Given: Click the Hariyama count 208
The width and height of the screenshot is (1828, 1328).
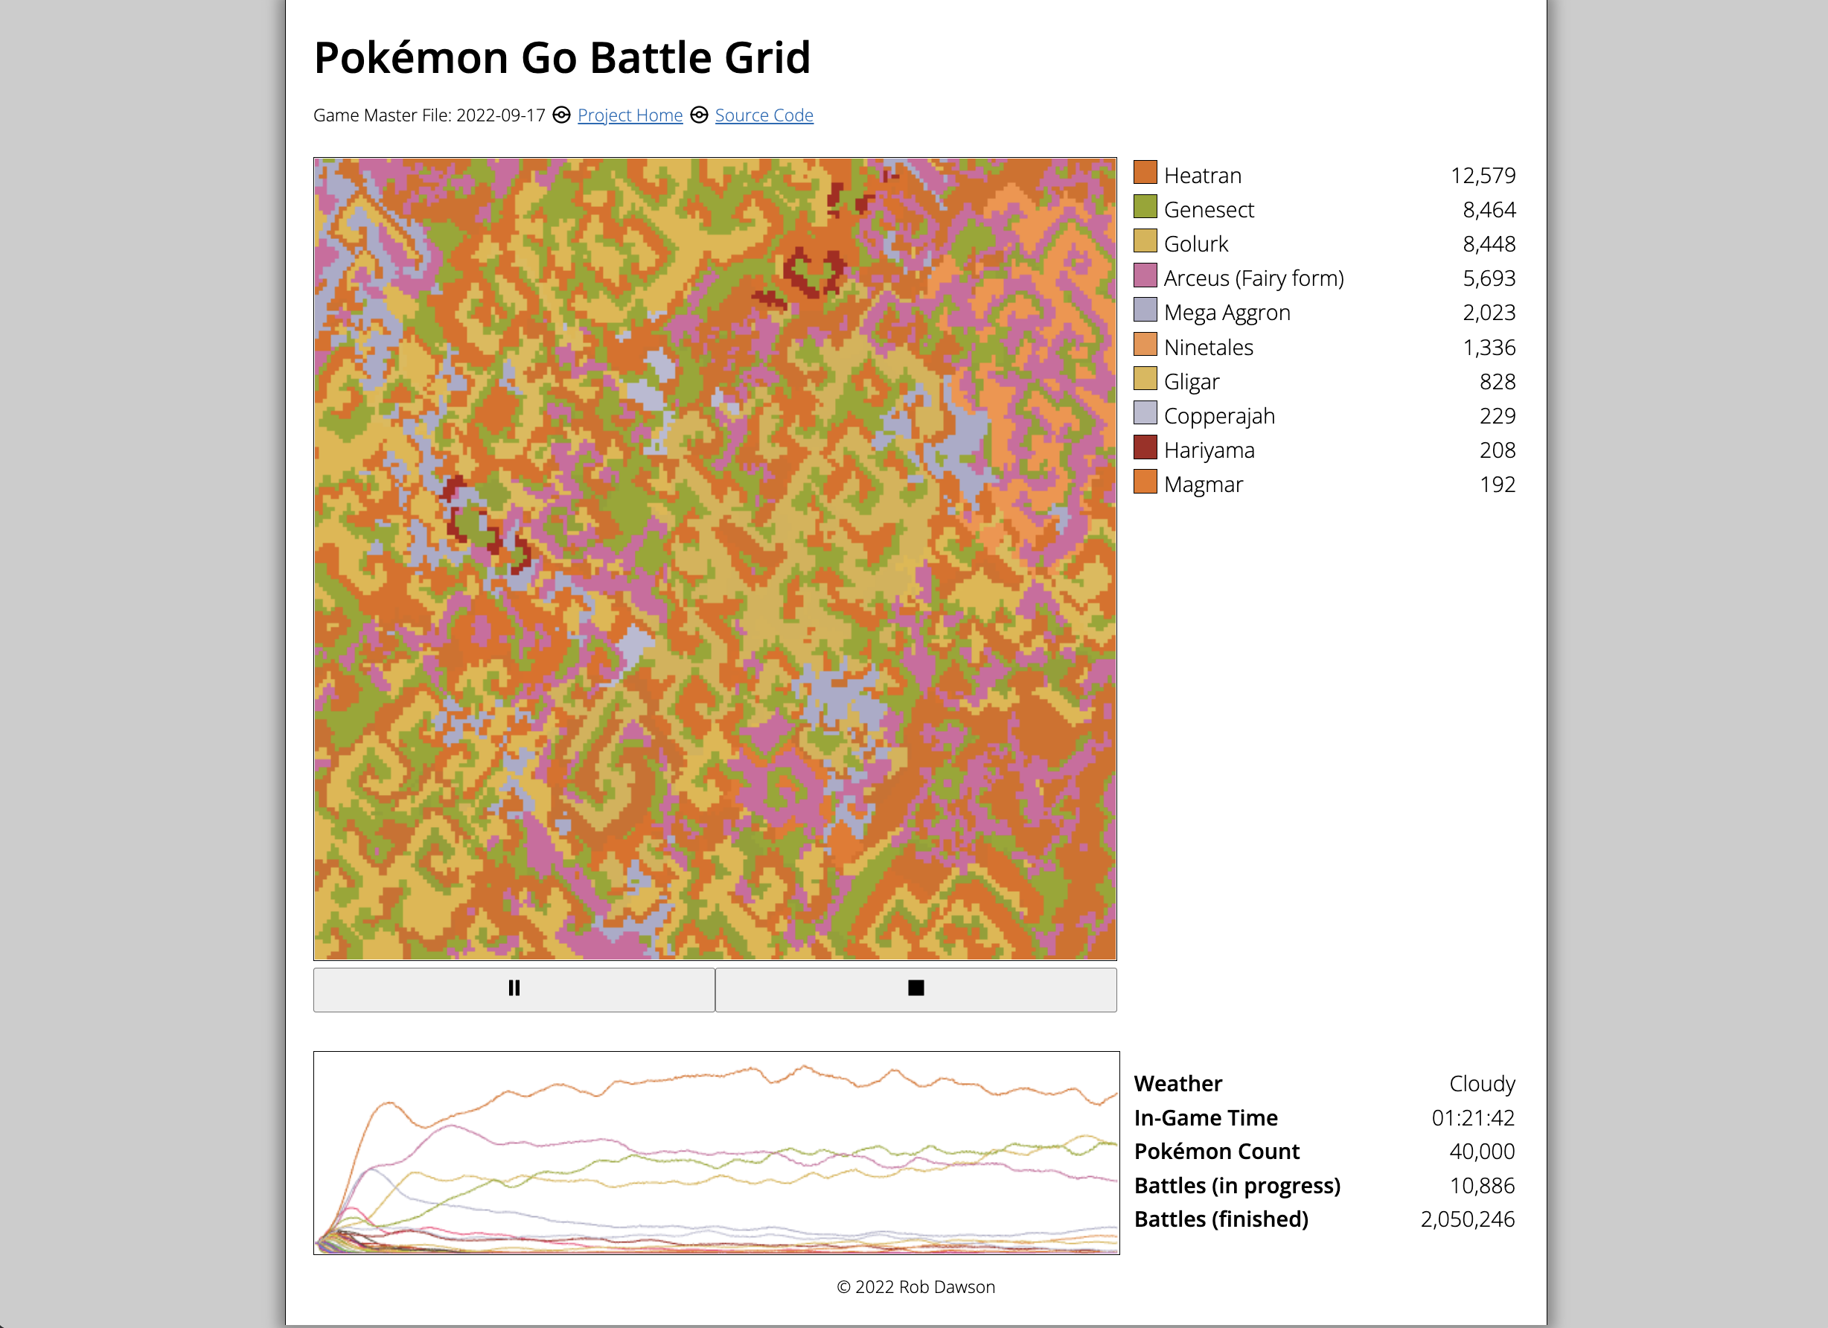Looking at the screenshot, I should tap(1497, 450).
